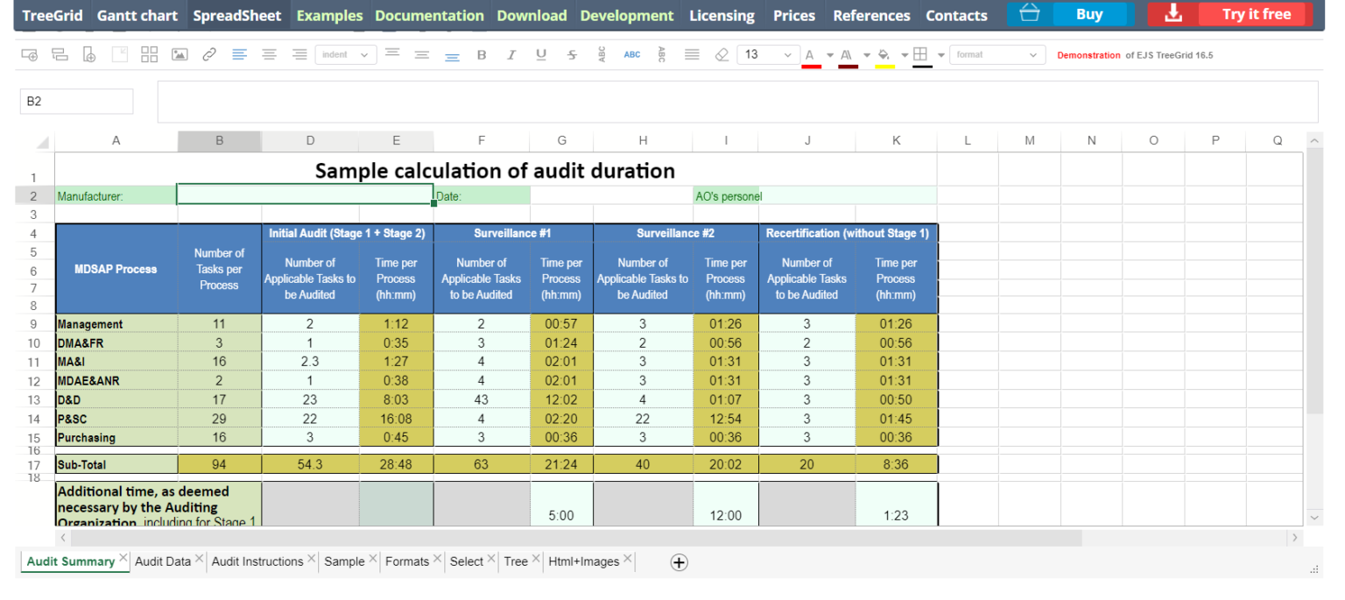Image resolution: width=1345 pixels, height=600 pixels.
Task: Apply underline formatting to the selection
Action: (x=541, y=53)
